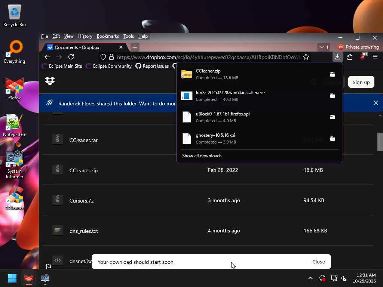
Task: Open the History menu
Action: [x=85, y=36]
